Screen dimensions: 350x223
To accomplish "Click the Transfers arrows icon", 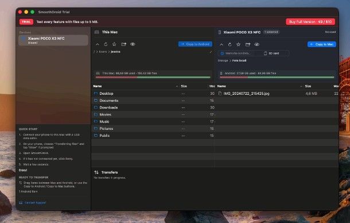I will [x=96, y=172].
